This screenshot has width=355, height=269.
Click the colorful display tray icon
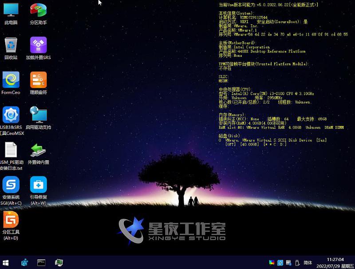[272, 263]
